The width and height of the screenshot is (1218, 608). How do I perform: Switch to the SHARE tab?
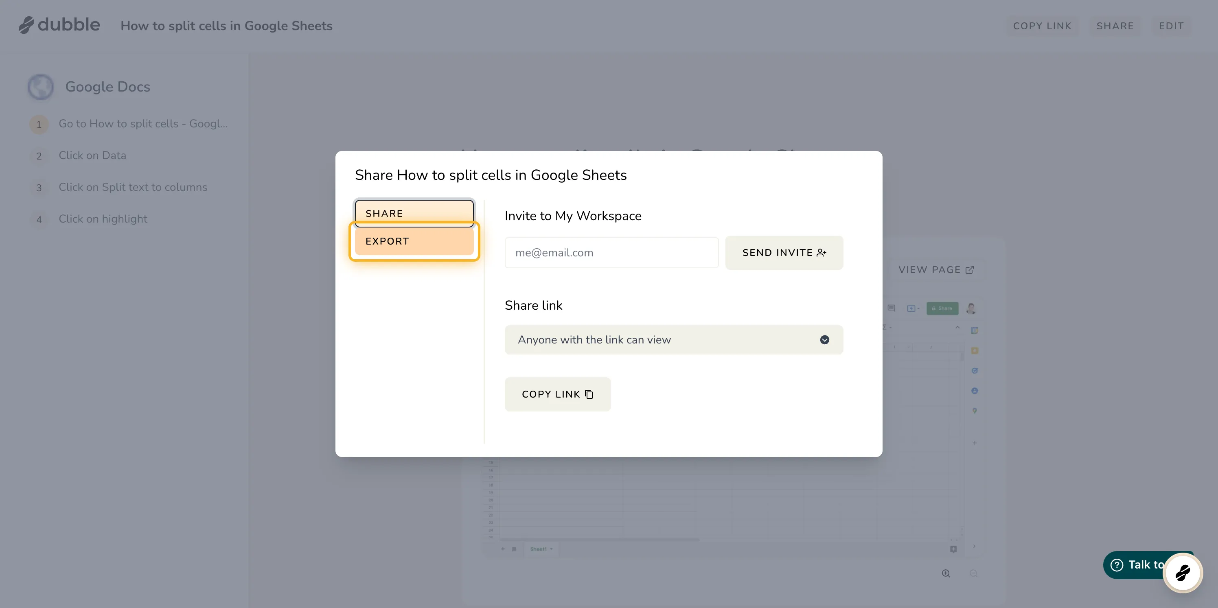(x=414, y=213)
